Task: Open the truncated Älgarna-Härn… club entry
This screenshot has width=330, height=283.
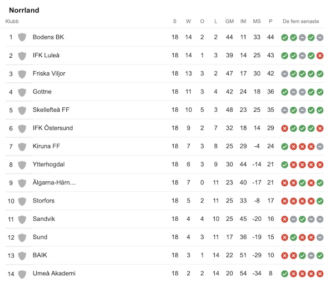Action: point(54,182)
